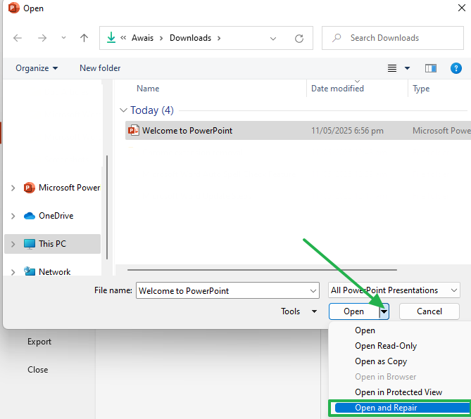Select This PC in the sidebar
The height and width of the screenshot is (419, 471).
(52, 244)
